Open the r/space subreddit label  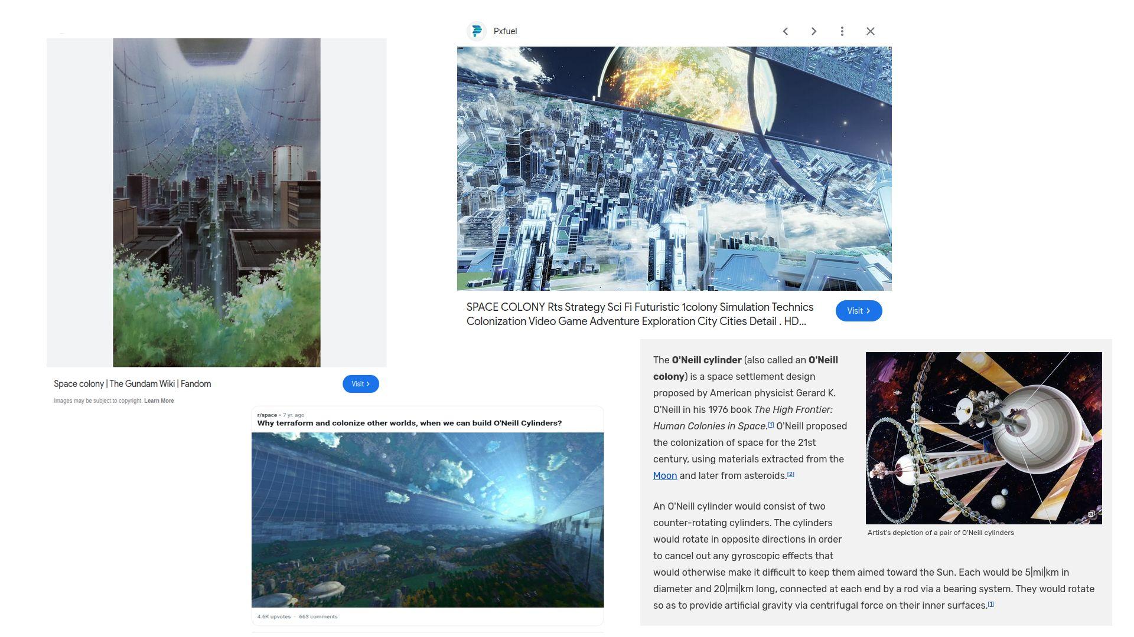pos(267,415)
